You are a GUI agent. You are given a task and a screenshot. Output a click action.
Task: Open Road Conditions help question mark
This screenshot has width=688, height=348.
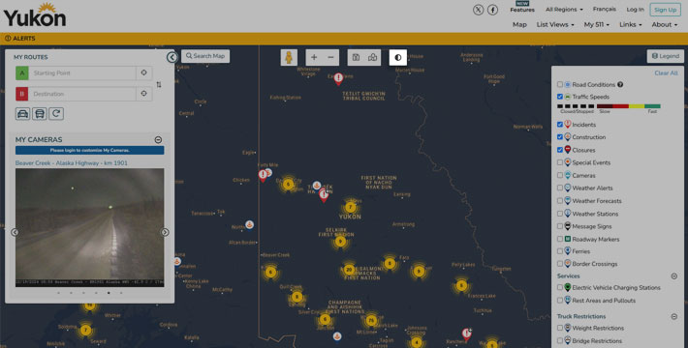click(x=620, y=84)
